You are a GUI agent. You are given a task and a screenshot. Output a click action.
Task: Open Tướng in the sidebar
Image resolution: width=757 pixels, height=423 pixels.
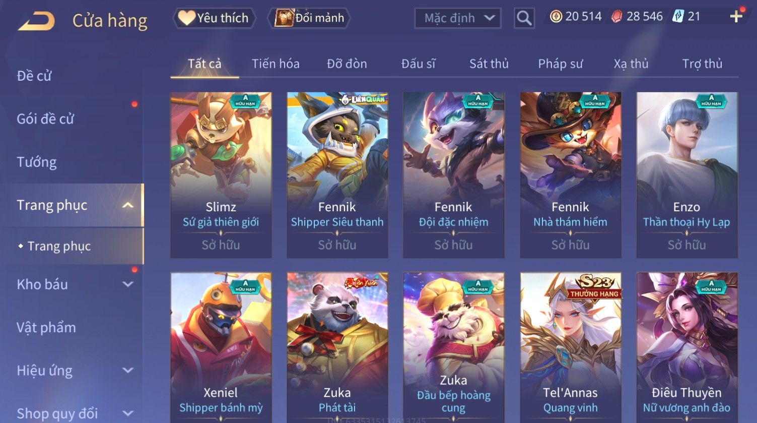click(x=37, y=162)
